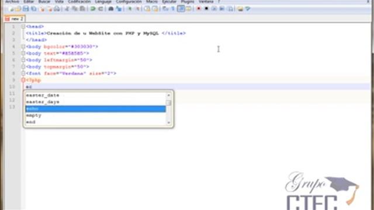Toggle the highlighted indent guide button
This screenshot has width=374, height=210.
pyautogui.click(x=181, y=9)
